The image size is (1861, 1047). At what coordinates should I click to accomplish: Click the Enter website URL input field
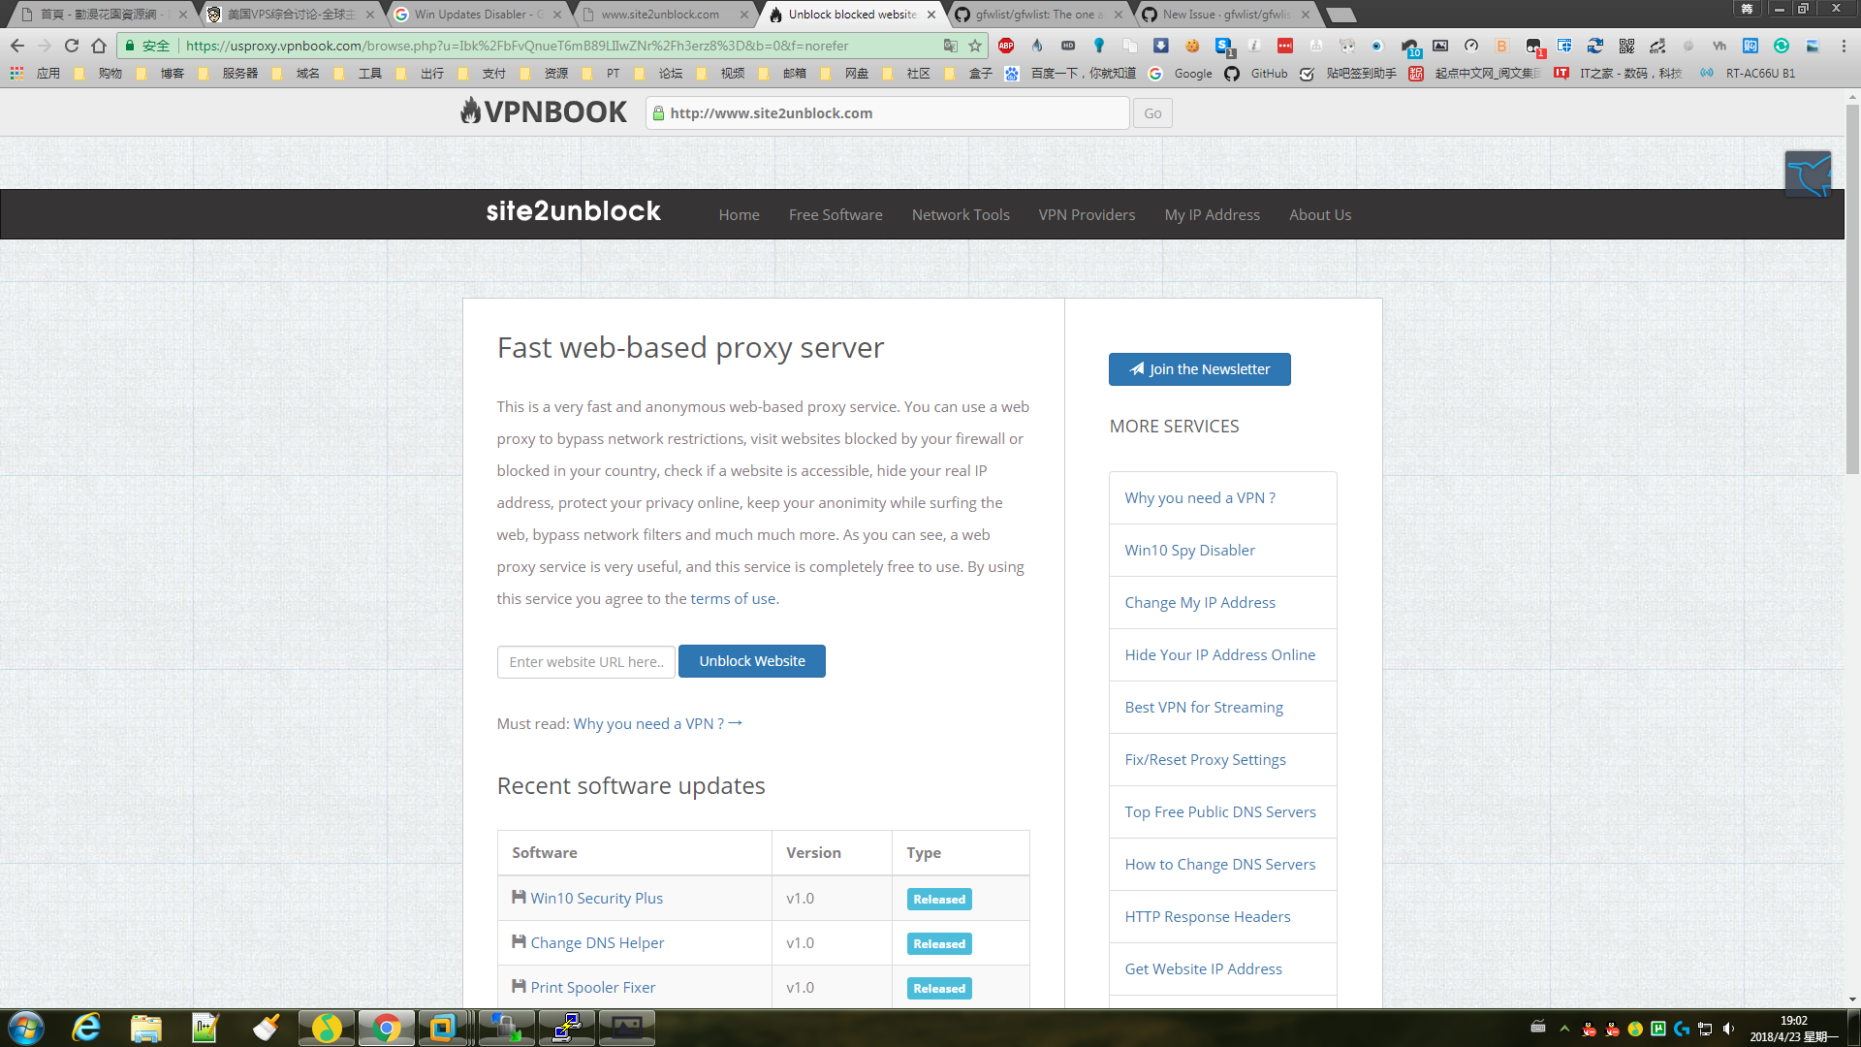tap(585, 661)
